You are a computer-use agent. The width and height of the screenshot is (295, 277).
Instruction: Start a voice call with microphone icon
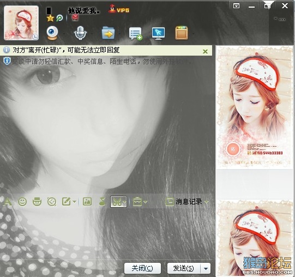pyautogui.click(x=80, y=33)
